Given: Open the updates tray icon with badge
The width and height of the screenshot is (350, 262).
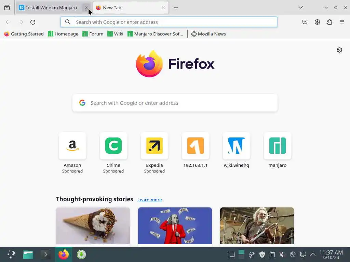Looking at the screenshot, I should [x=252, y=254].
